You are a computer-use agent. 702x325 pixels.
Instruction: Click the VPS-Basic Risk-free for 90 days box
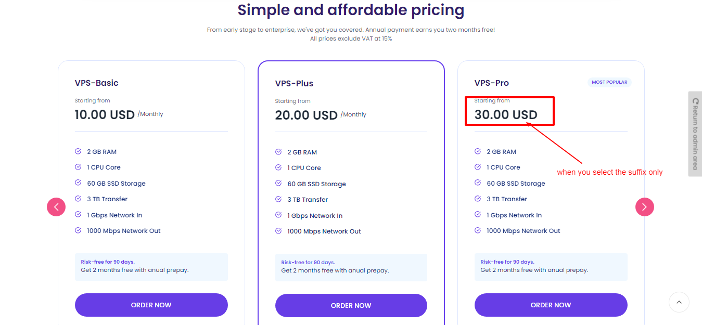[151, 266]
